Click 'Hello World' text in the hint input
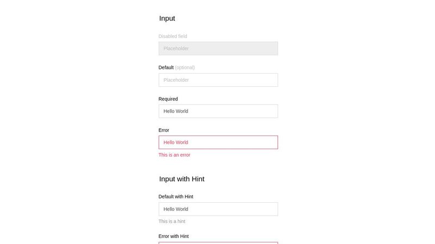Image resolution: width=435 pixels, height=244 pixels. click(176, 209)
